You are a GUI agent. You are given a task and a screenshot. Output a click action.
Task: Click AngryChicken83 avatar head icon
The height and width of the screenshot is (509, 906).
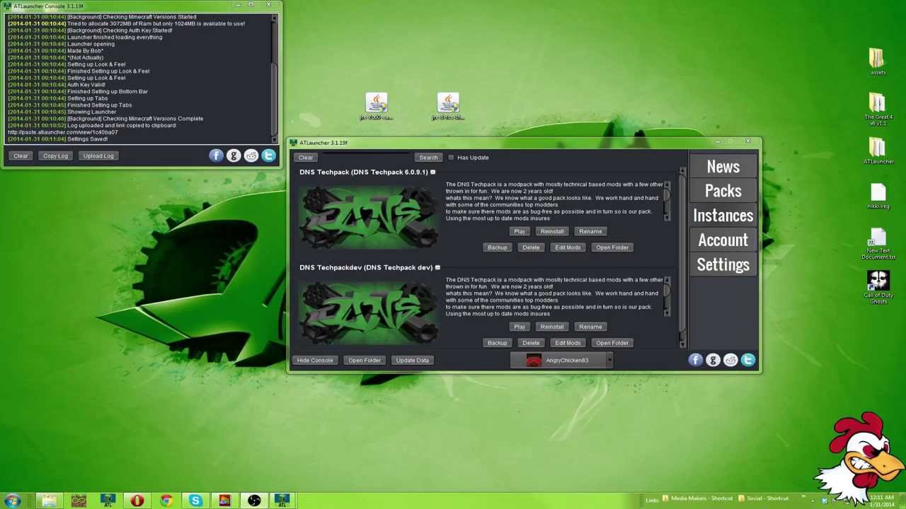point(534,361)
